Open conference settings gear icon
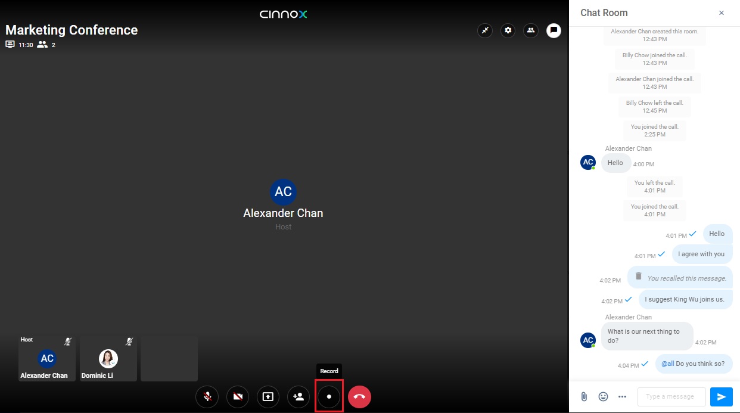The image size is (740, 413). [x=508, y=30]
